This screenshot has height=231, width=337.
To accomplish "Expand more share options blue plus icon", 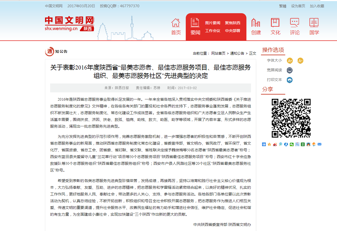I will click(x=264, y=144).
